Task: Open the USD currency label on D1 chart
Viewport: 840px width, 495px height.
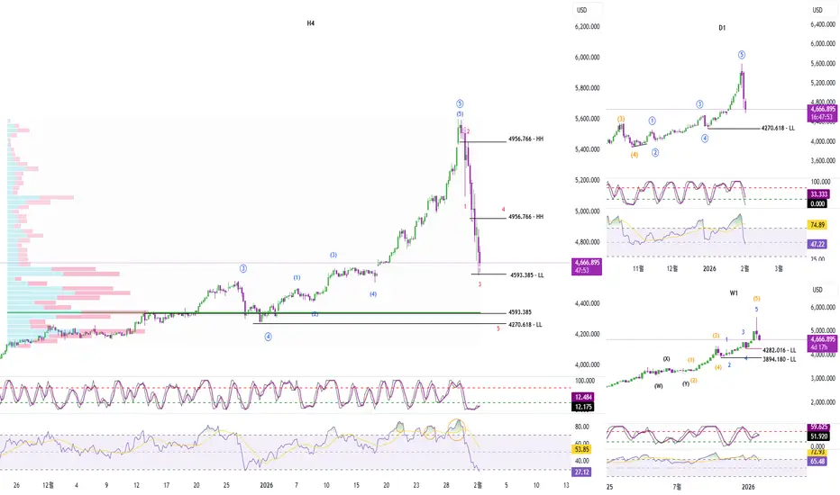Action: pyautogui.click(x=817, y=10)
